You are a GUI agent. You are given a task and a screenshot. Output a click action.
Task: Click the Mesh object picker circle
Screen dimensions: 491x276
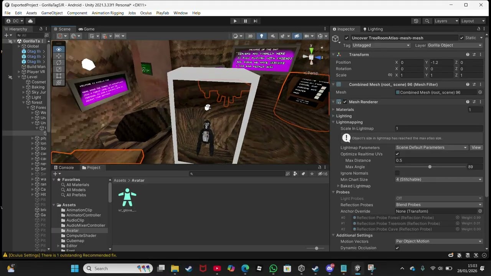pyautogui.click(x=480, y=92)
